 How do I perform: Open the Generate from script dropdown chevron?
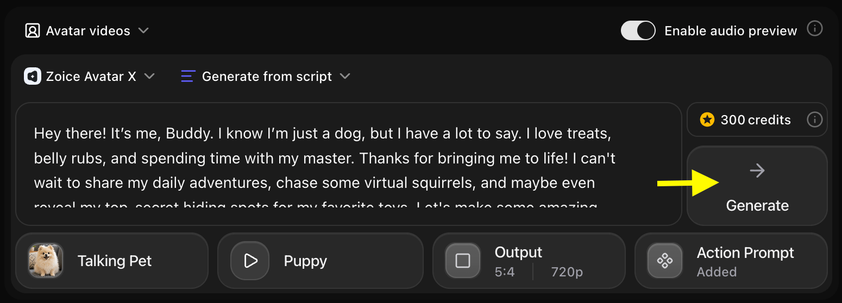coord(345,77)
